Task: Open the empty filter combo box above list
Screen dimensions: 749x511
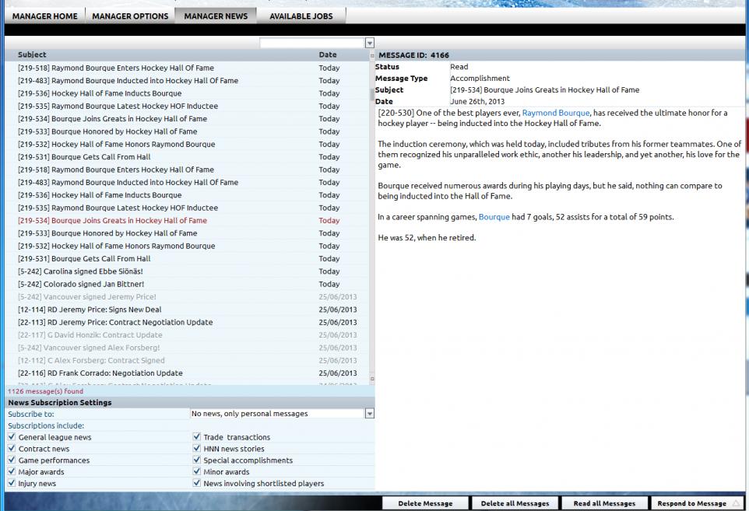Action: click(311, 44)
